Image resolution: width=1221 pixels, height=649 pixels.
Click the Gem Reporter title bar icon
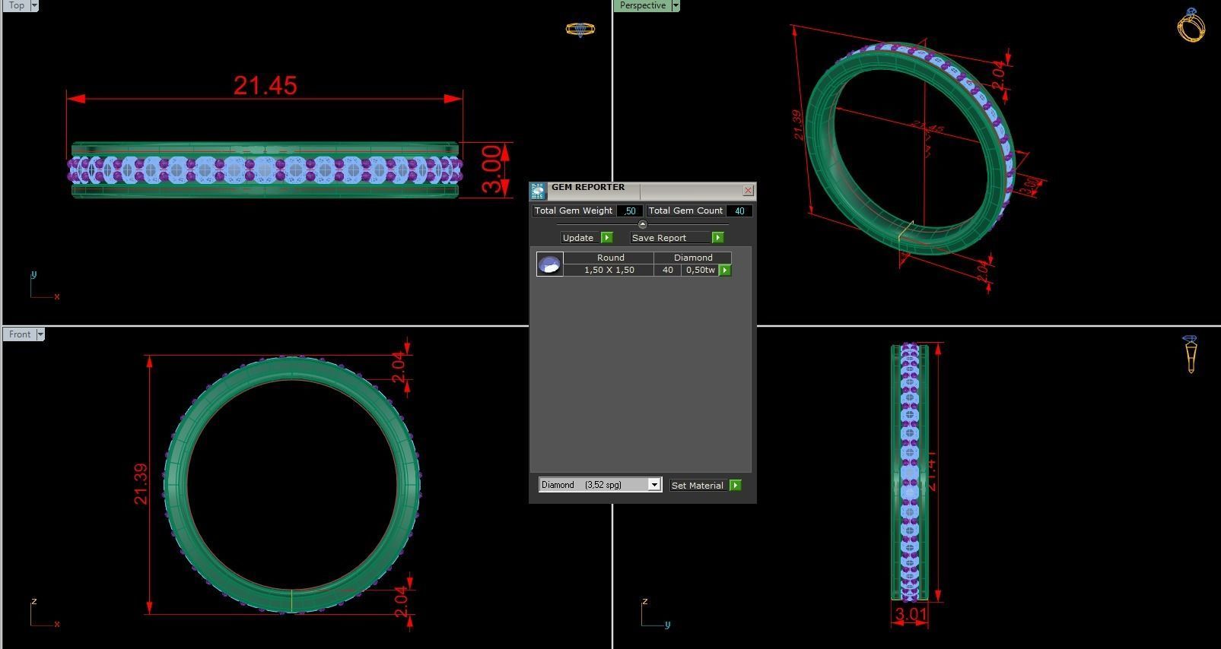pos(538,191)
